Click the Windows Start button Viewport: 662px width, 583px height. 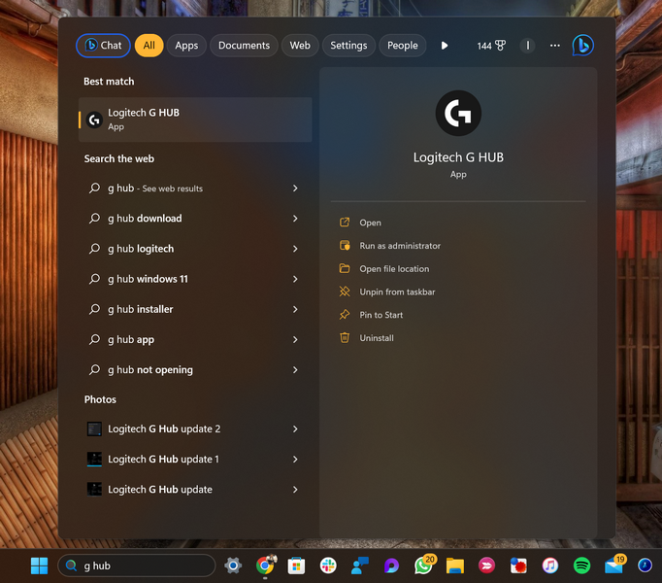[x=39, y=566]
